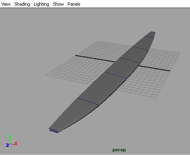Select the dashed isoparm nearest the lower end
190x155 pixels.
[x=88, y=102]
